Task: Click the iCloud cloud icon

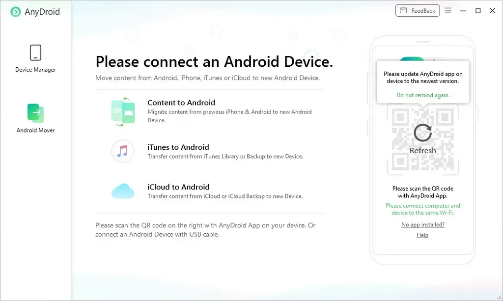Action: [123, 191]
